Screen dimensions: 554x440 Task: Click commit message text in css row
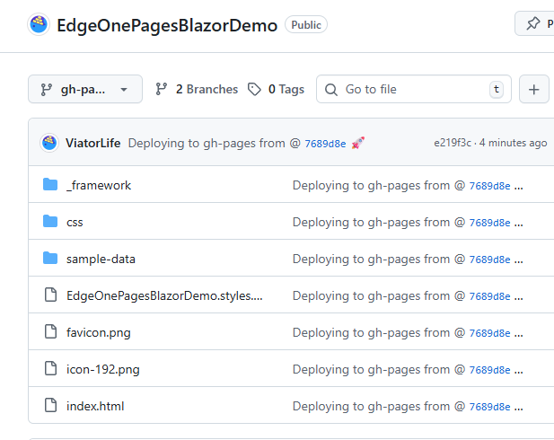(x=379, y=223)
